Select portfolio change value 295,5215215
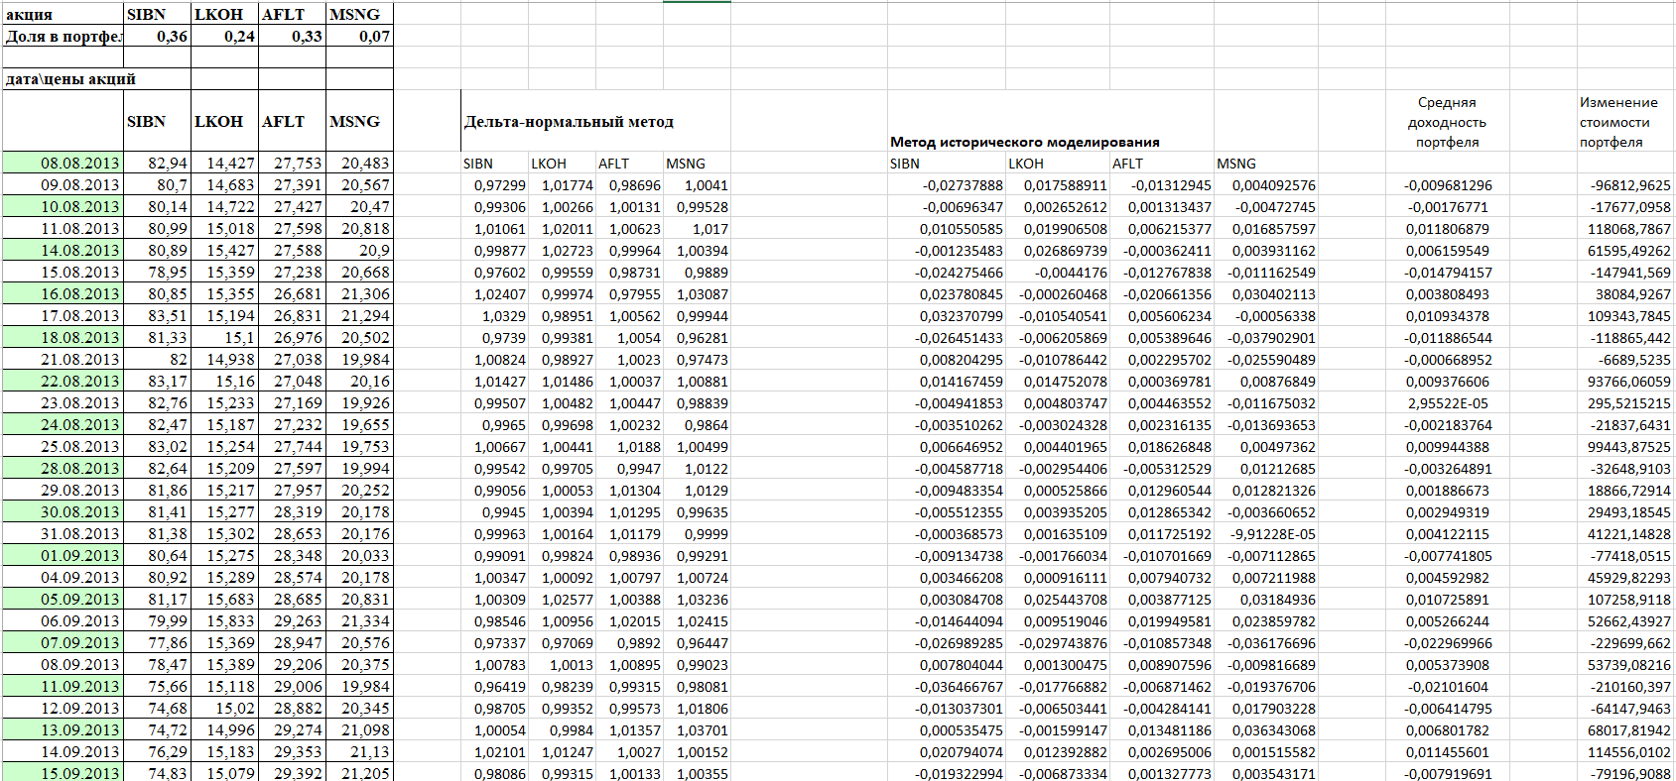The width and height of the screenshot is (1676, 781). coord(1624,403)
